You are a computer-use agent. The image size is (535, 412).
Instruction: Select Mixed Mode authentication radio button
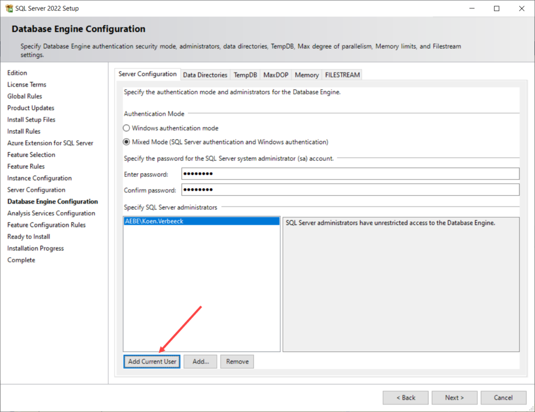click(x=126, y=142)
